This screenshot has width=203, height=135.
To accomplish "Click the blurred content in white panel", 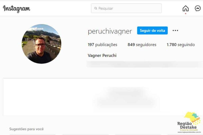I will (x=126, y=97).
